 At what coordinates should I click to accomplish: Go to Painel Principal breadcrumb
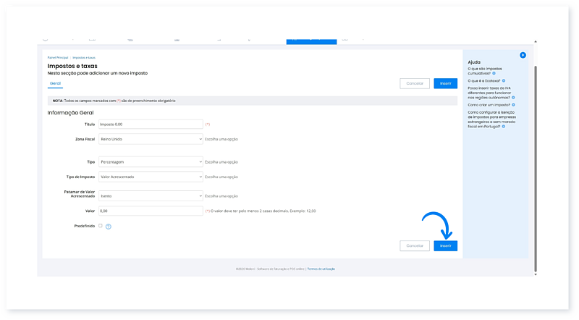click(57, 57)
